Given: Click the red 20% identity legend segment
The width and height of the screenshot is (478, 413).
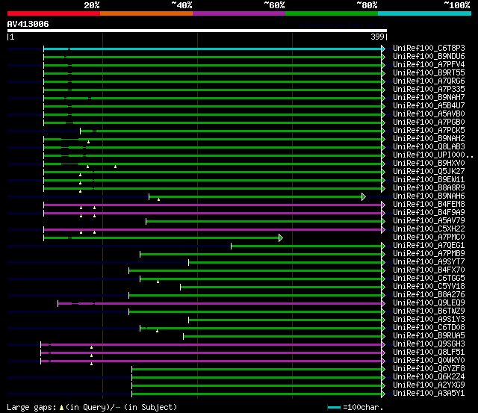Looking at the screenshot, I should coord(54,13).
